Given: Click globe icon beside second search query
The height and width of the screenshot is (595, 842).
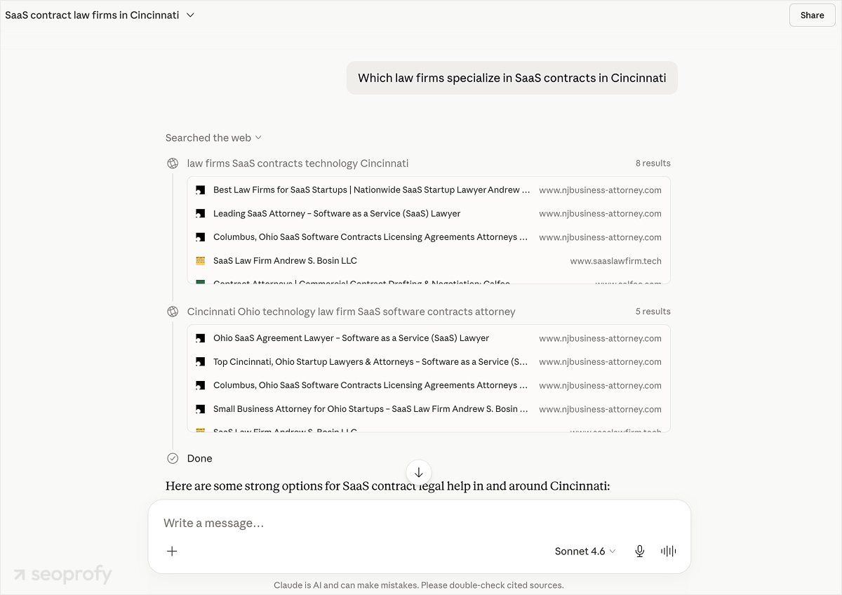Looking at the screenshot, I should (x=173, y=312).
